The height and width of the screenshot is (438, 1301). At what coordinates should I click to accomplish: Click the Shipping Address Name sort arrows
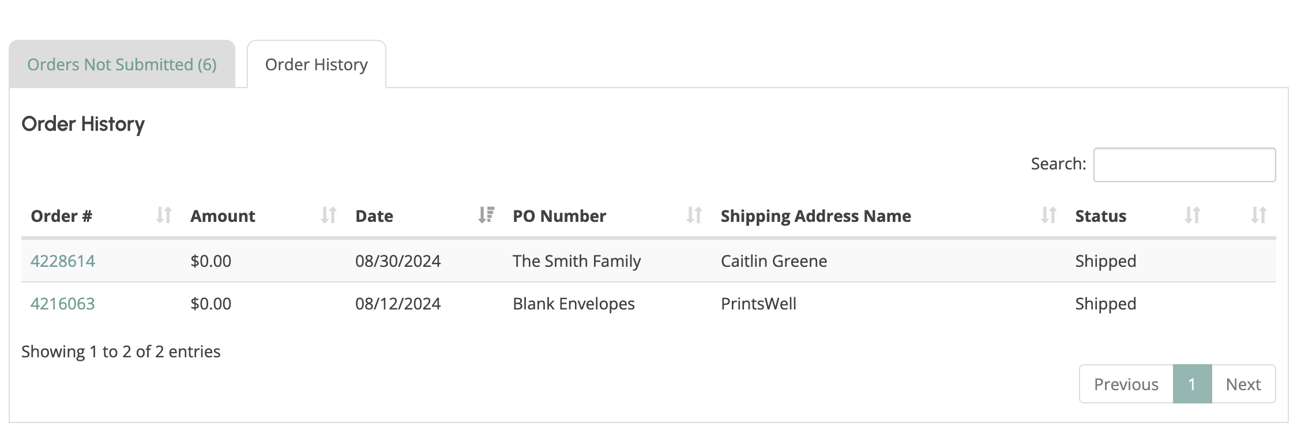(1048, 216)
